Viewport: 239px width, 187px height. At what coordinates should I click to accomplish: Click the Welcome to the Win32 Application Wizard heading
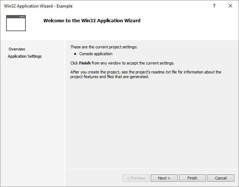[92, 20]
